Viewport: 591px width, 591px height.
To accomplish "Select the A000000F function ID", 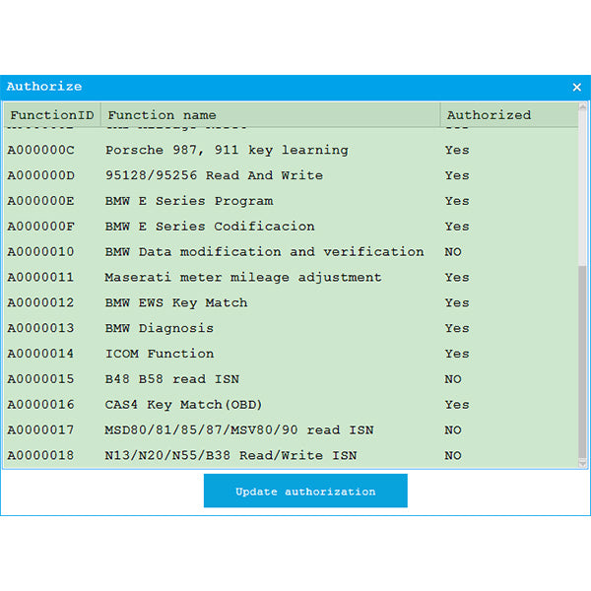I will [40, 227].
